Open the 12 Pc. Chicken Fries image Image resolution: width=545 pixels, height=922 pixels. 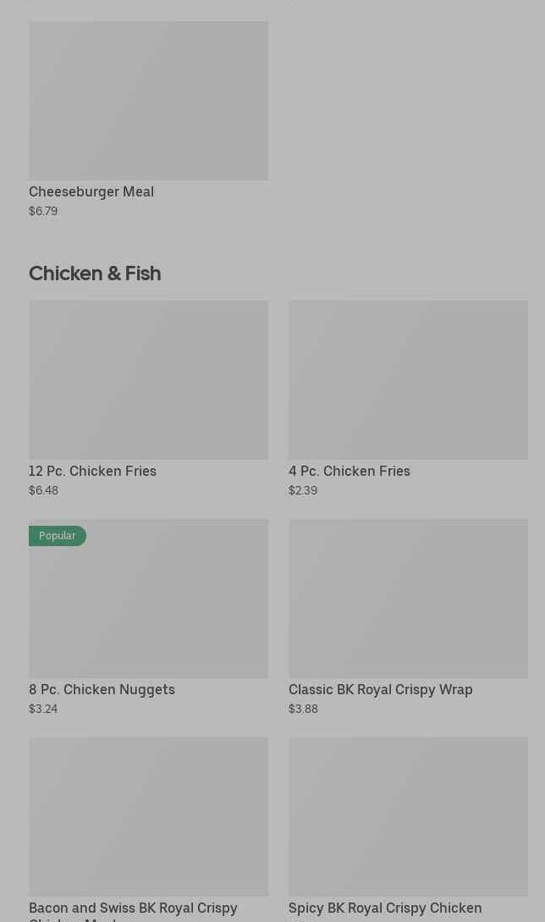point(148,379)
